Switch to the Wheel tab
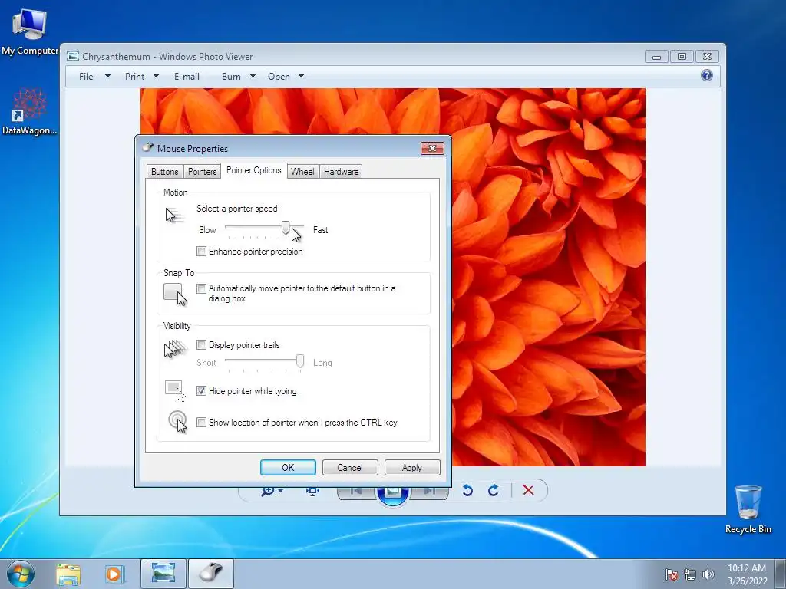 pos(302,171)
